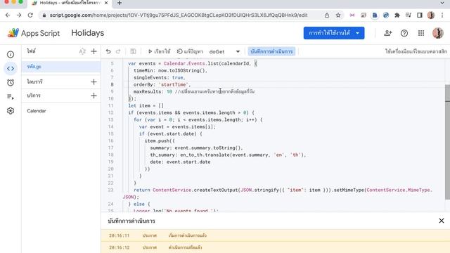Click the browser address bar URL
The image size is (450, 253).
(x=178, y=15)
